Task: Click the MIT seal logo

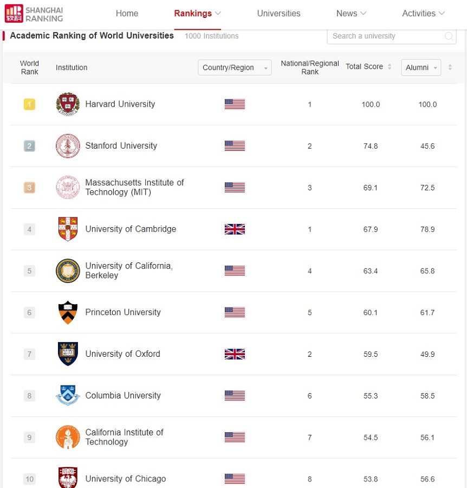Action: point(68,188)
